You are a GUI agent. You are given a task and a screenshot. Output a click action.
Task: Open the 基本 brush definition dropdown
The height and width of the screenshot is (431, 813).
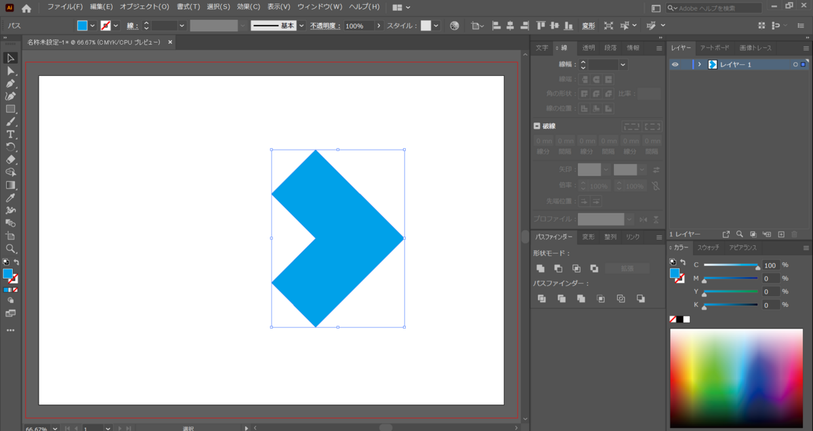click(301, 26)
